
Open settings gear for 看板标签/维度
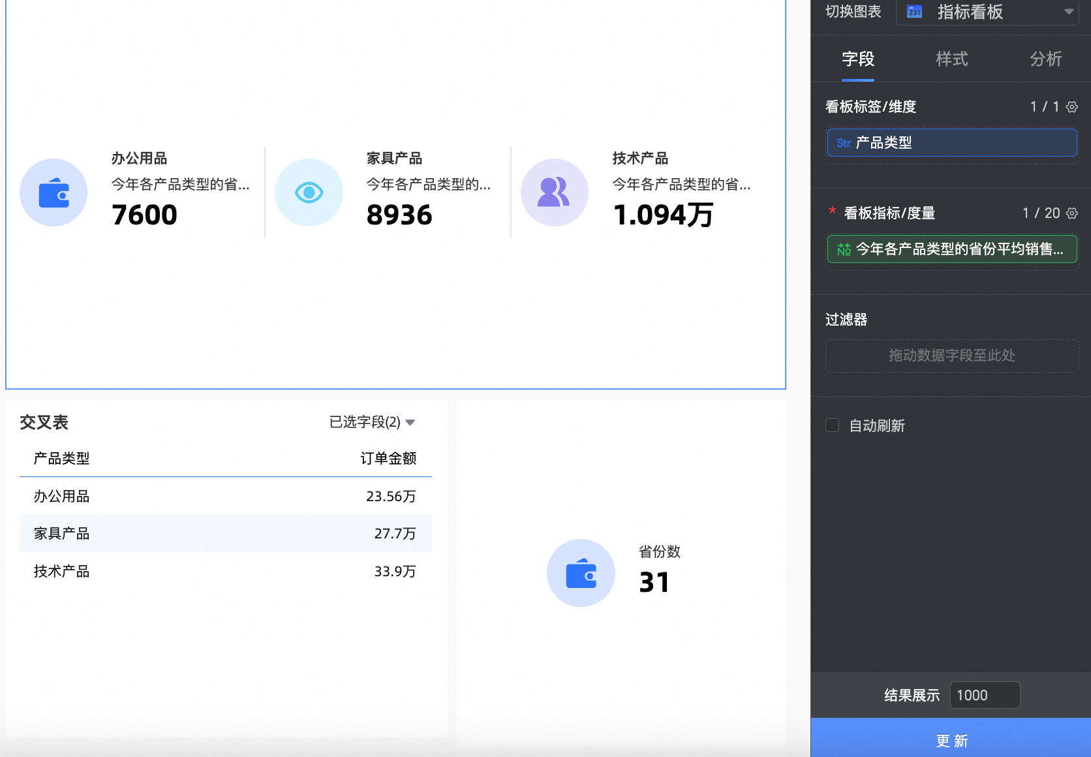tap(1072, 106)
